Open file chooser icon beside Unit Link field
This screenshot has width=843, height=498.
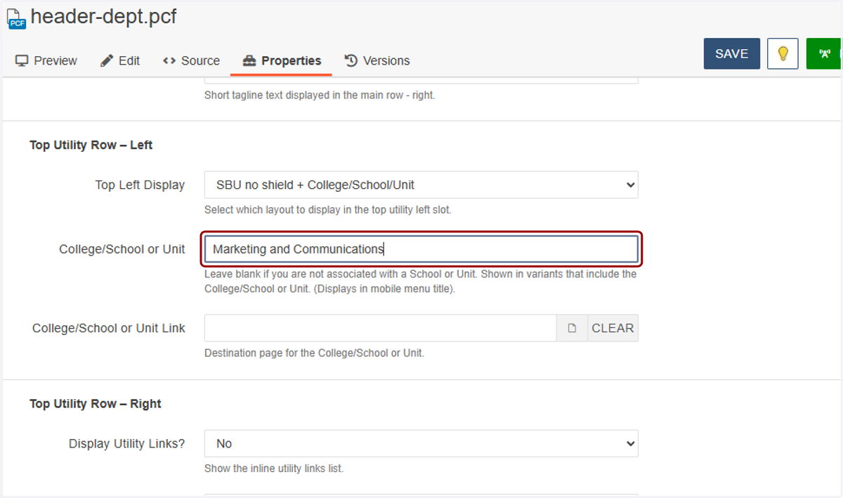pos(572,328)
